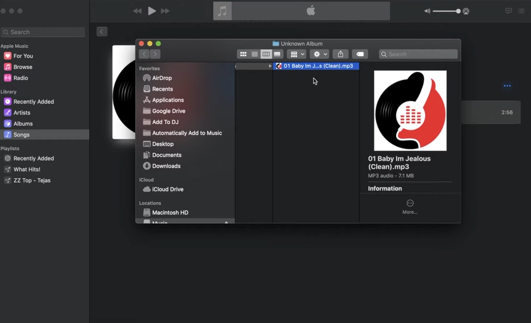
Task: Open AirDrop in Finder sidebar
Action: [157, 78]
